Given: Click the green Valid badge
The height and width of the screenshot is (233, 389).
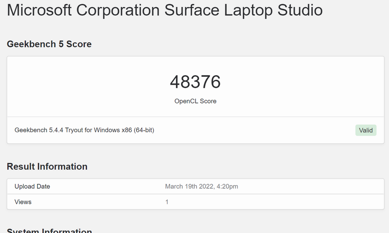Looking at the screenshot, I should (366, 130).
